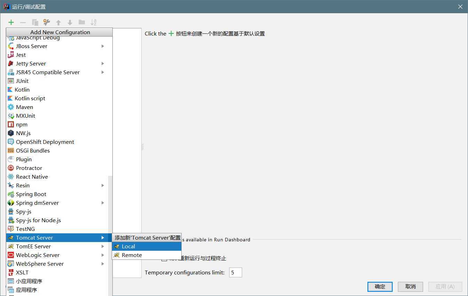The image size is (468, 296).
Task: Choose Kotlin script from the list
Action: coord(57,98)
